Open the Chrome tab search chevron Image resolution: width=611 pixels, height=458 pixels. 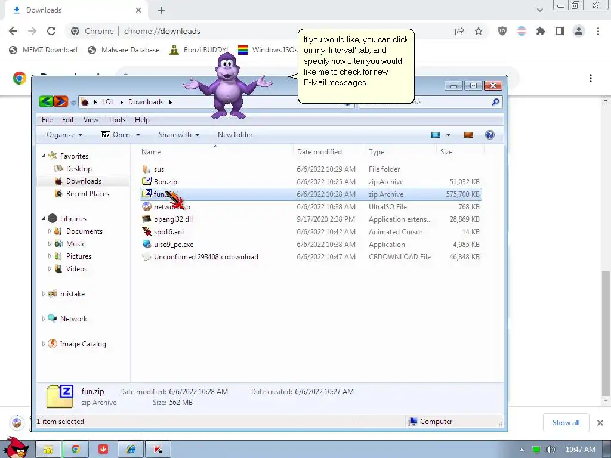click(539, 10)
